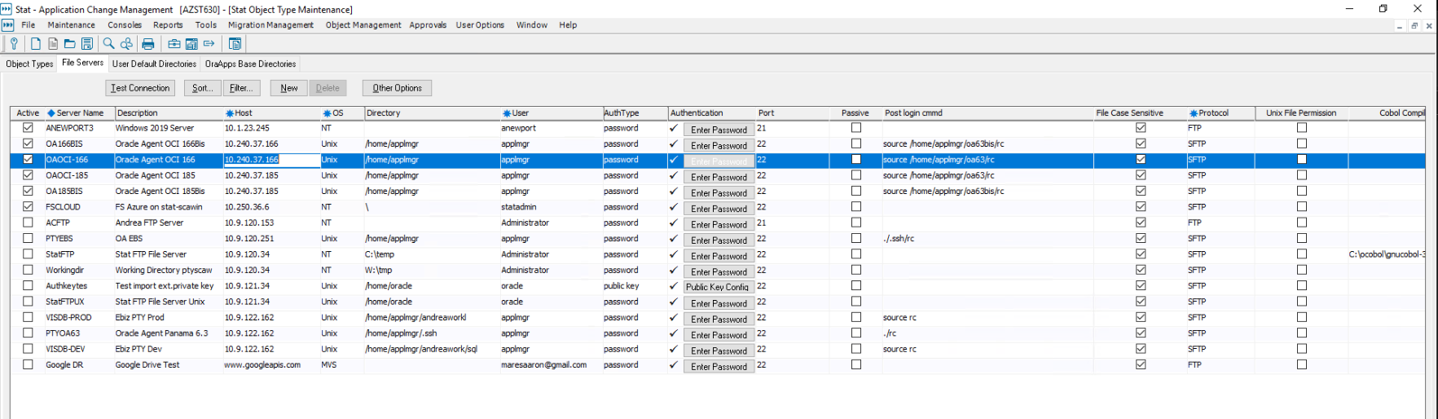Click the briefcase toolbar icon
The image size is (1438, 419).
click(x=174, y=44)
